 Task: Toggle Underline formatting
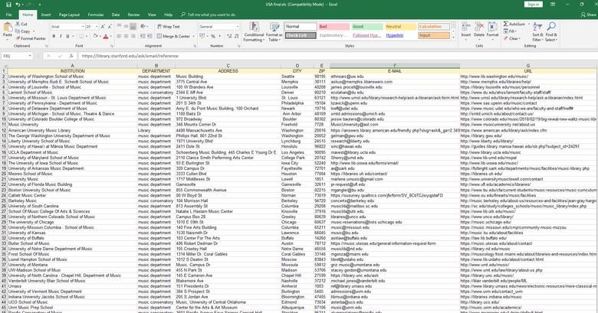coord(68,36)
